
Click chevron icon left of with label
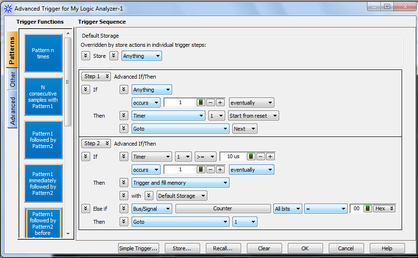pyautogui.click(x=124, y=196)
